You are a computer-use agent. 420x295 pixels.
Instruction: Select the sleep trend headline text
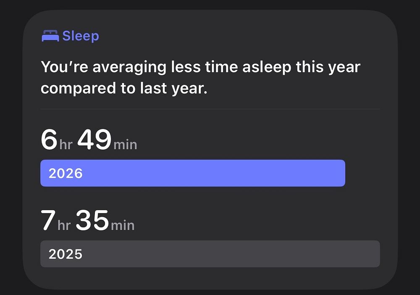(x=200, y=77)
